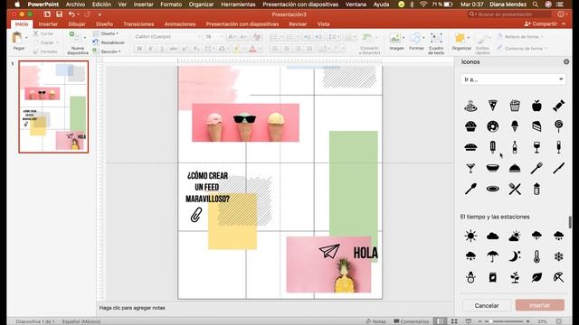Open the Transiciones ribbon tab
This screenshot has width=579, height=325.
tap(138, 24)
